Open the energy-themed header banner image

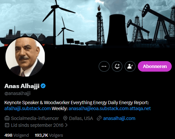[x=87, y=23]
